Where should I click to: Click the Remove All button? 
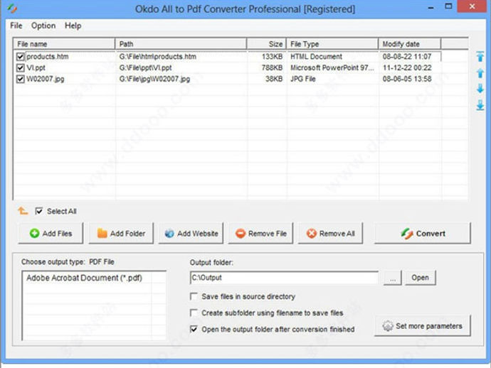click(x=330, y=233)
